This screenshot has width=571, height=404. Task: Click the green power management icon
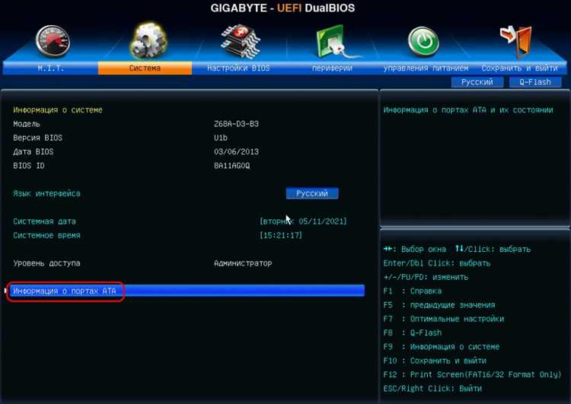(423, 42)
